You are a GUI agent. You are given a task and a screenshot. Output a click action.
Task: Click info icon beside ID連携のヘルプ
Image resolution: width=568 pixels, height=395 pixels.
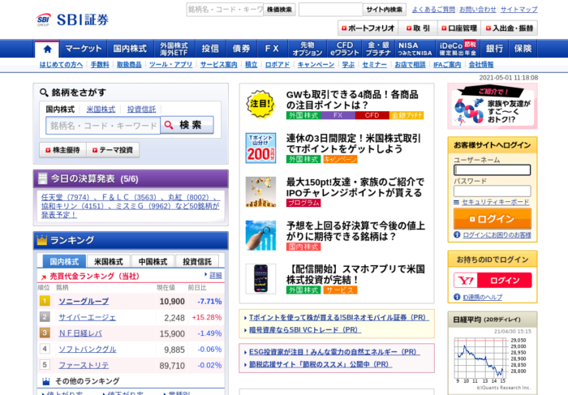point(457,297)
